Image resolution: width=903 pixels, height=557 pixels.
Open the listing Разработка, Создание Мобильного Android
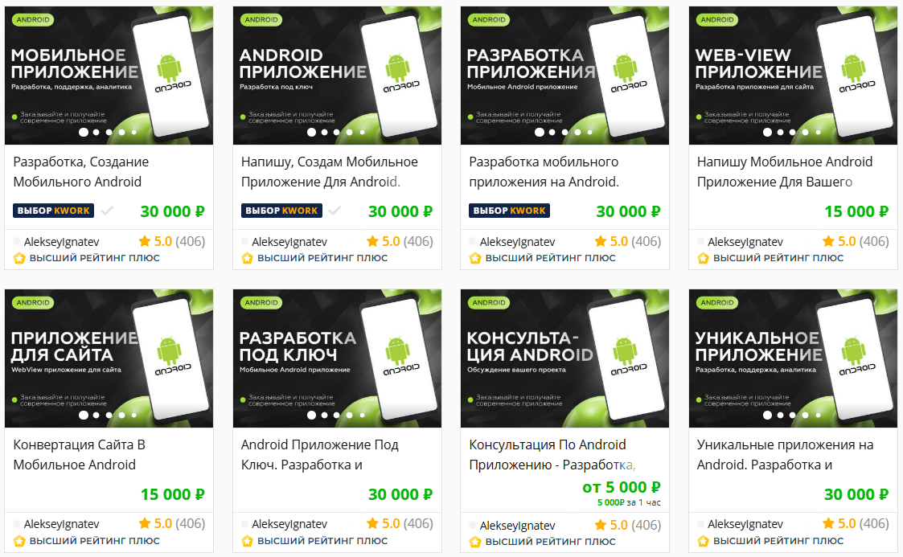click(x=80, y=171)
